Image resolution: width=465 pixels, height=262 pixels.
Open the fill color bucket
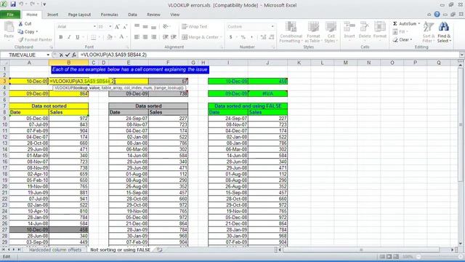coord(110,37)
